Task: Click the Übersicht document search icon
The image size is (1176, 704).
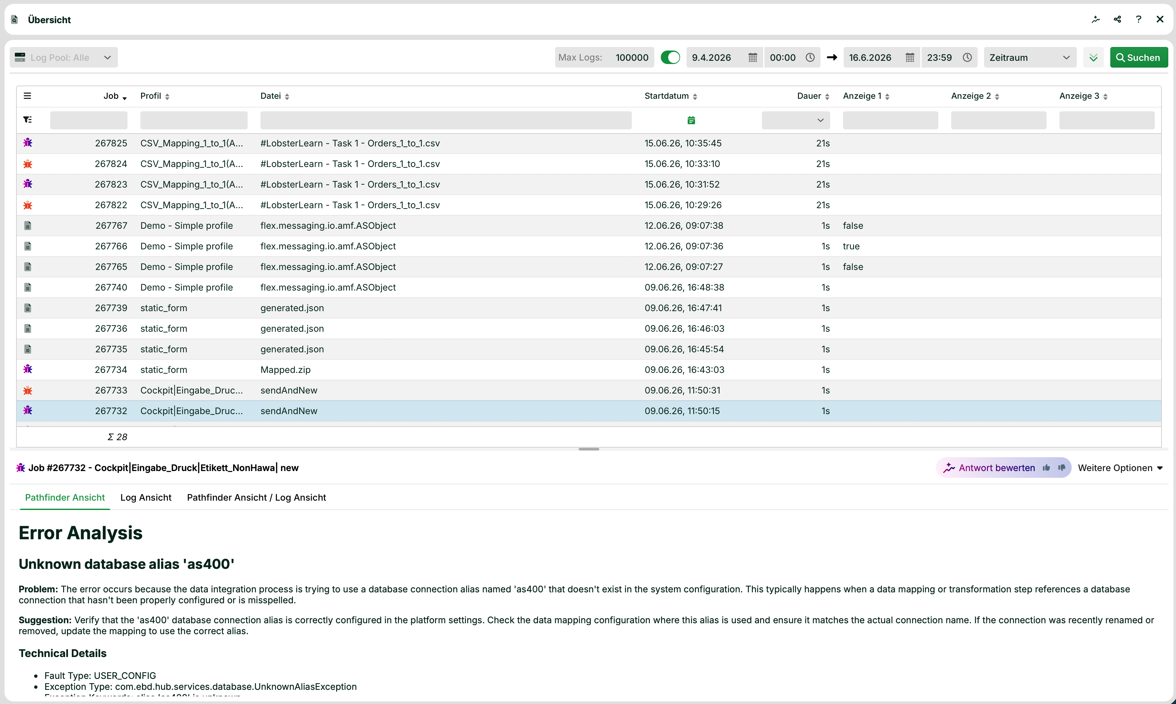Action: 15,19
